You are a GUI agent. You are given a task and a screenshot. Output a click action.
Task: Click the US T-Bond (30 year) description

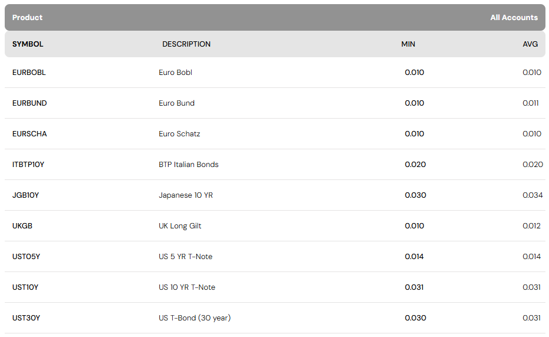(195, 318)
